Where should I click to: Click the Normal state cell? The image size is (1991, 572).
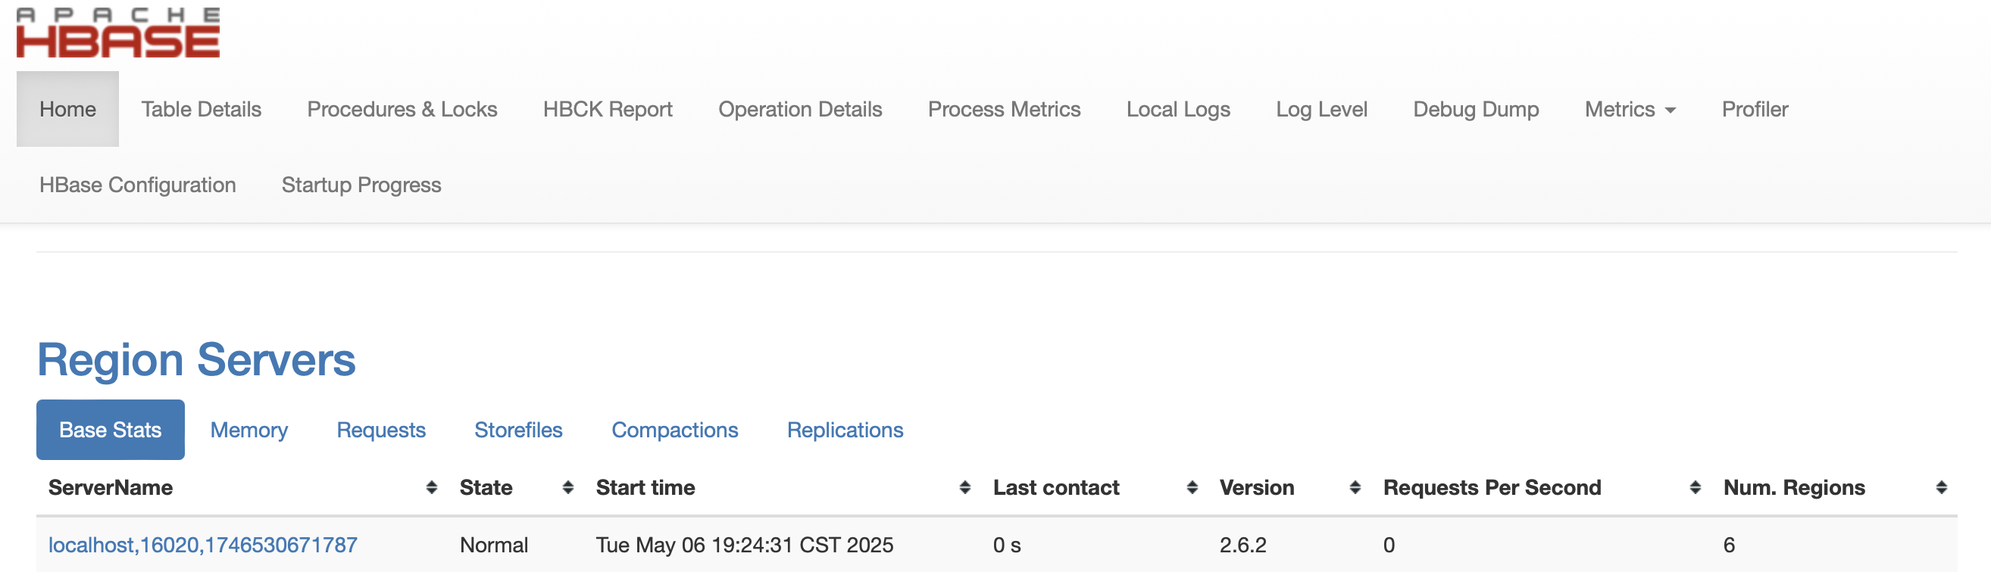[494, 546]
